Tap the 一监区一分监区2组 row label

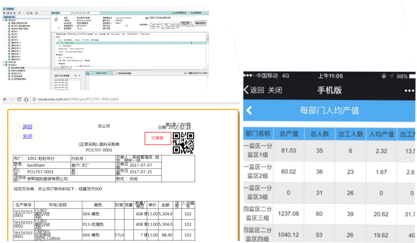coord(257,171)
